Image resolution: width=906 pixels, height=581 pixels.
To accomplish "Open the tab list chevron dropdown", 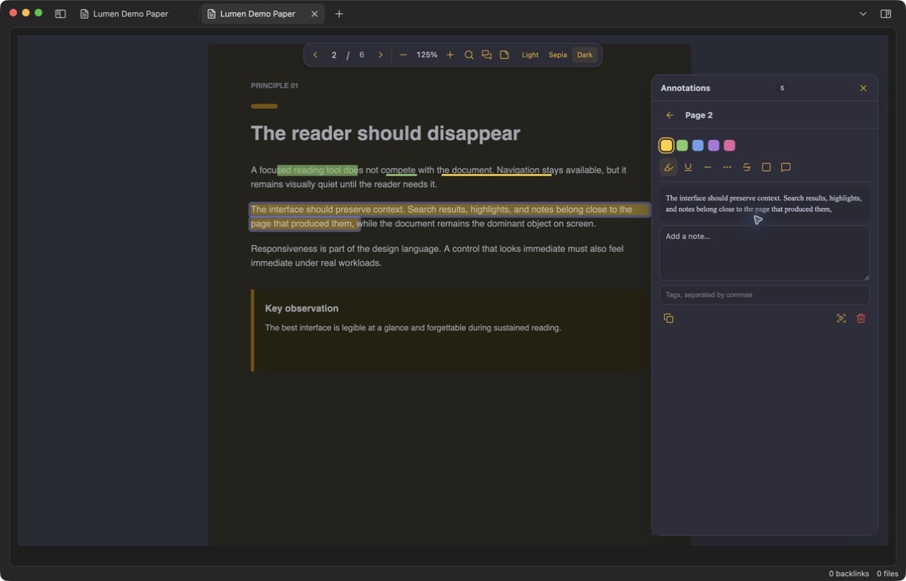I will (863, 14).
